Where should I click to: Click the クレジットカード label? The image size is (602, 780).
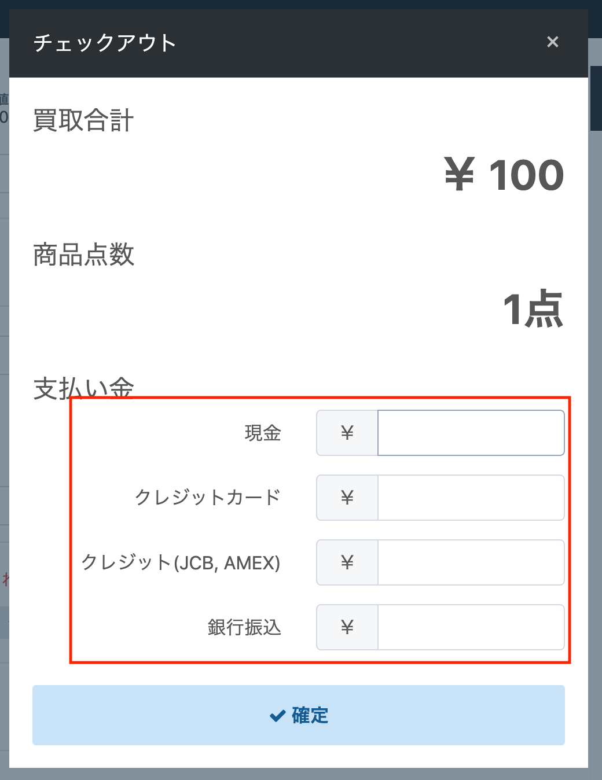[x=208, y=498]
